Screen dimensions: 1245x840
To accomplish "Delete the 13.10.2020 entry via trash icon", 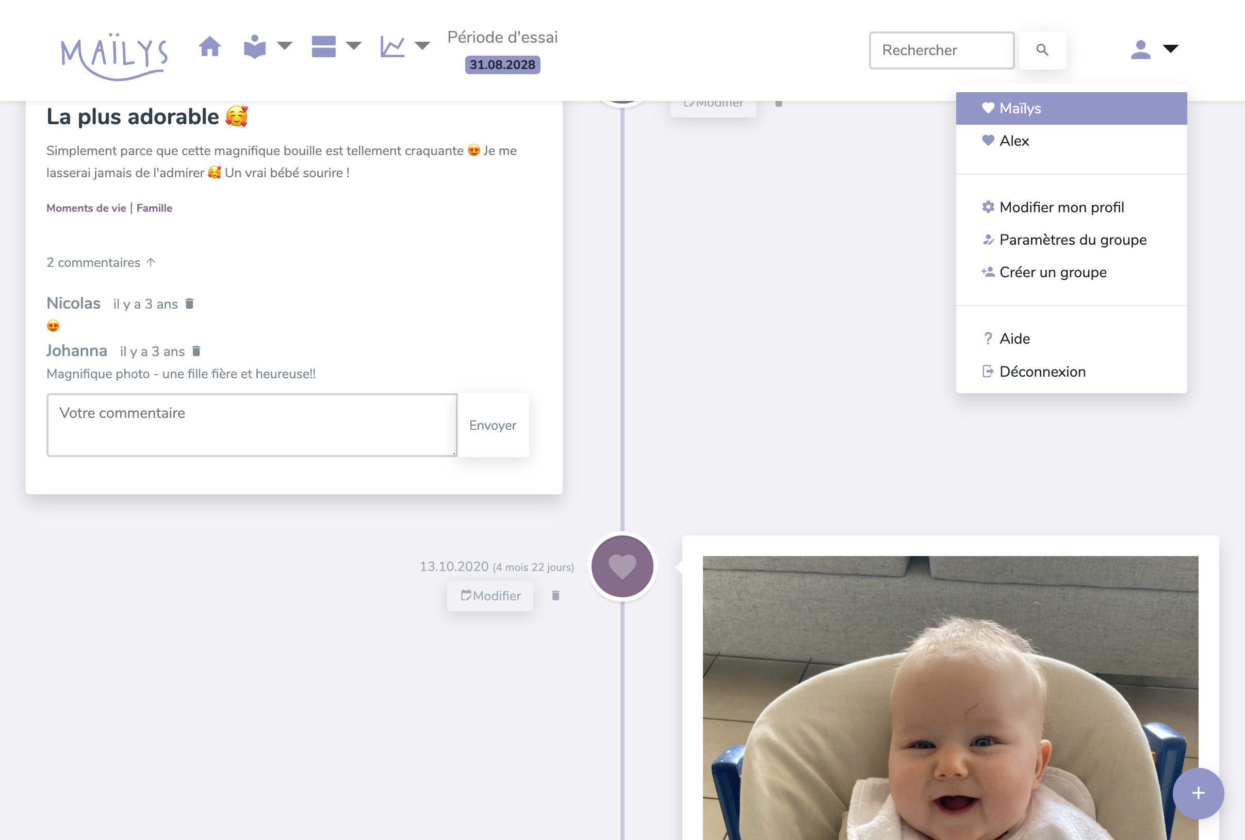I will (555, 595).
